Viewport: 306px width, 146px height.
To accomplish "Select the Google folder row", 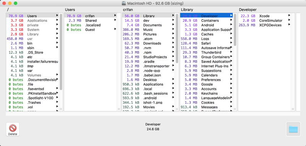I will coord(207,84).
